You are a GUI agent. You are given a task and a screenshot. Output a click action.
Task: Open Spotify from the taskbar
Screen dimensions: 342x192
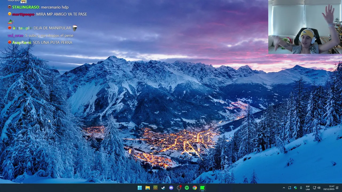pyautogui.click(x=187, y=188)
